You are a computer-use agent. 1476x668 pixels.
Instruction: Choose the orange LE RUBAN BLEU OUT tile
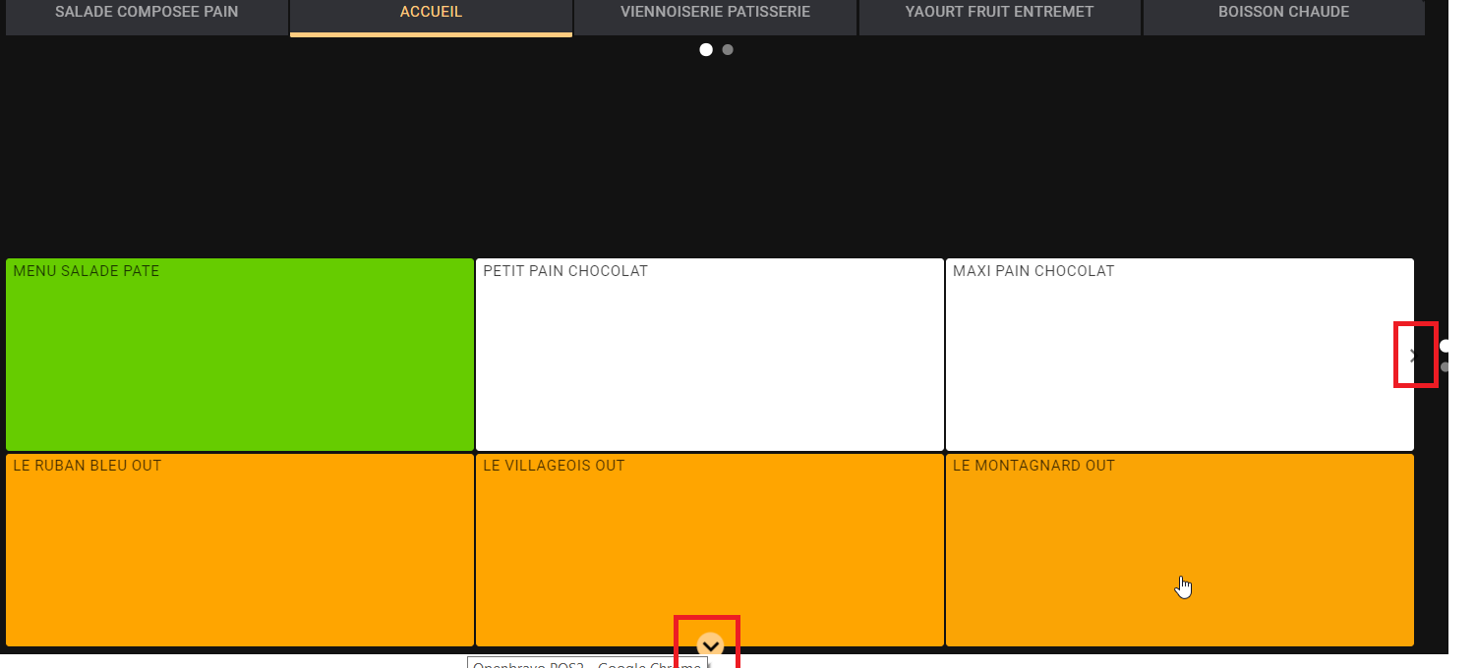point(240,550)
